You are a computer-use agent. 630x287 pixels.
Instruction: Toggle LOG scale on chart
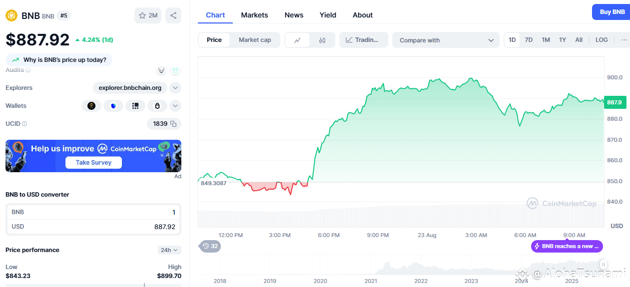[602, 40]
